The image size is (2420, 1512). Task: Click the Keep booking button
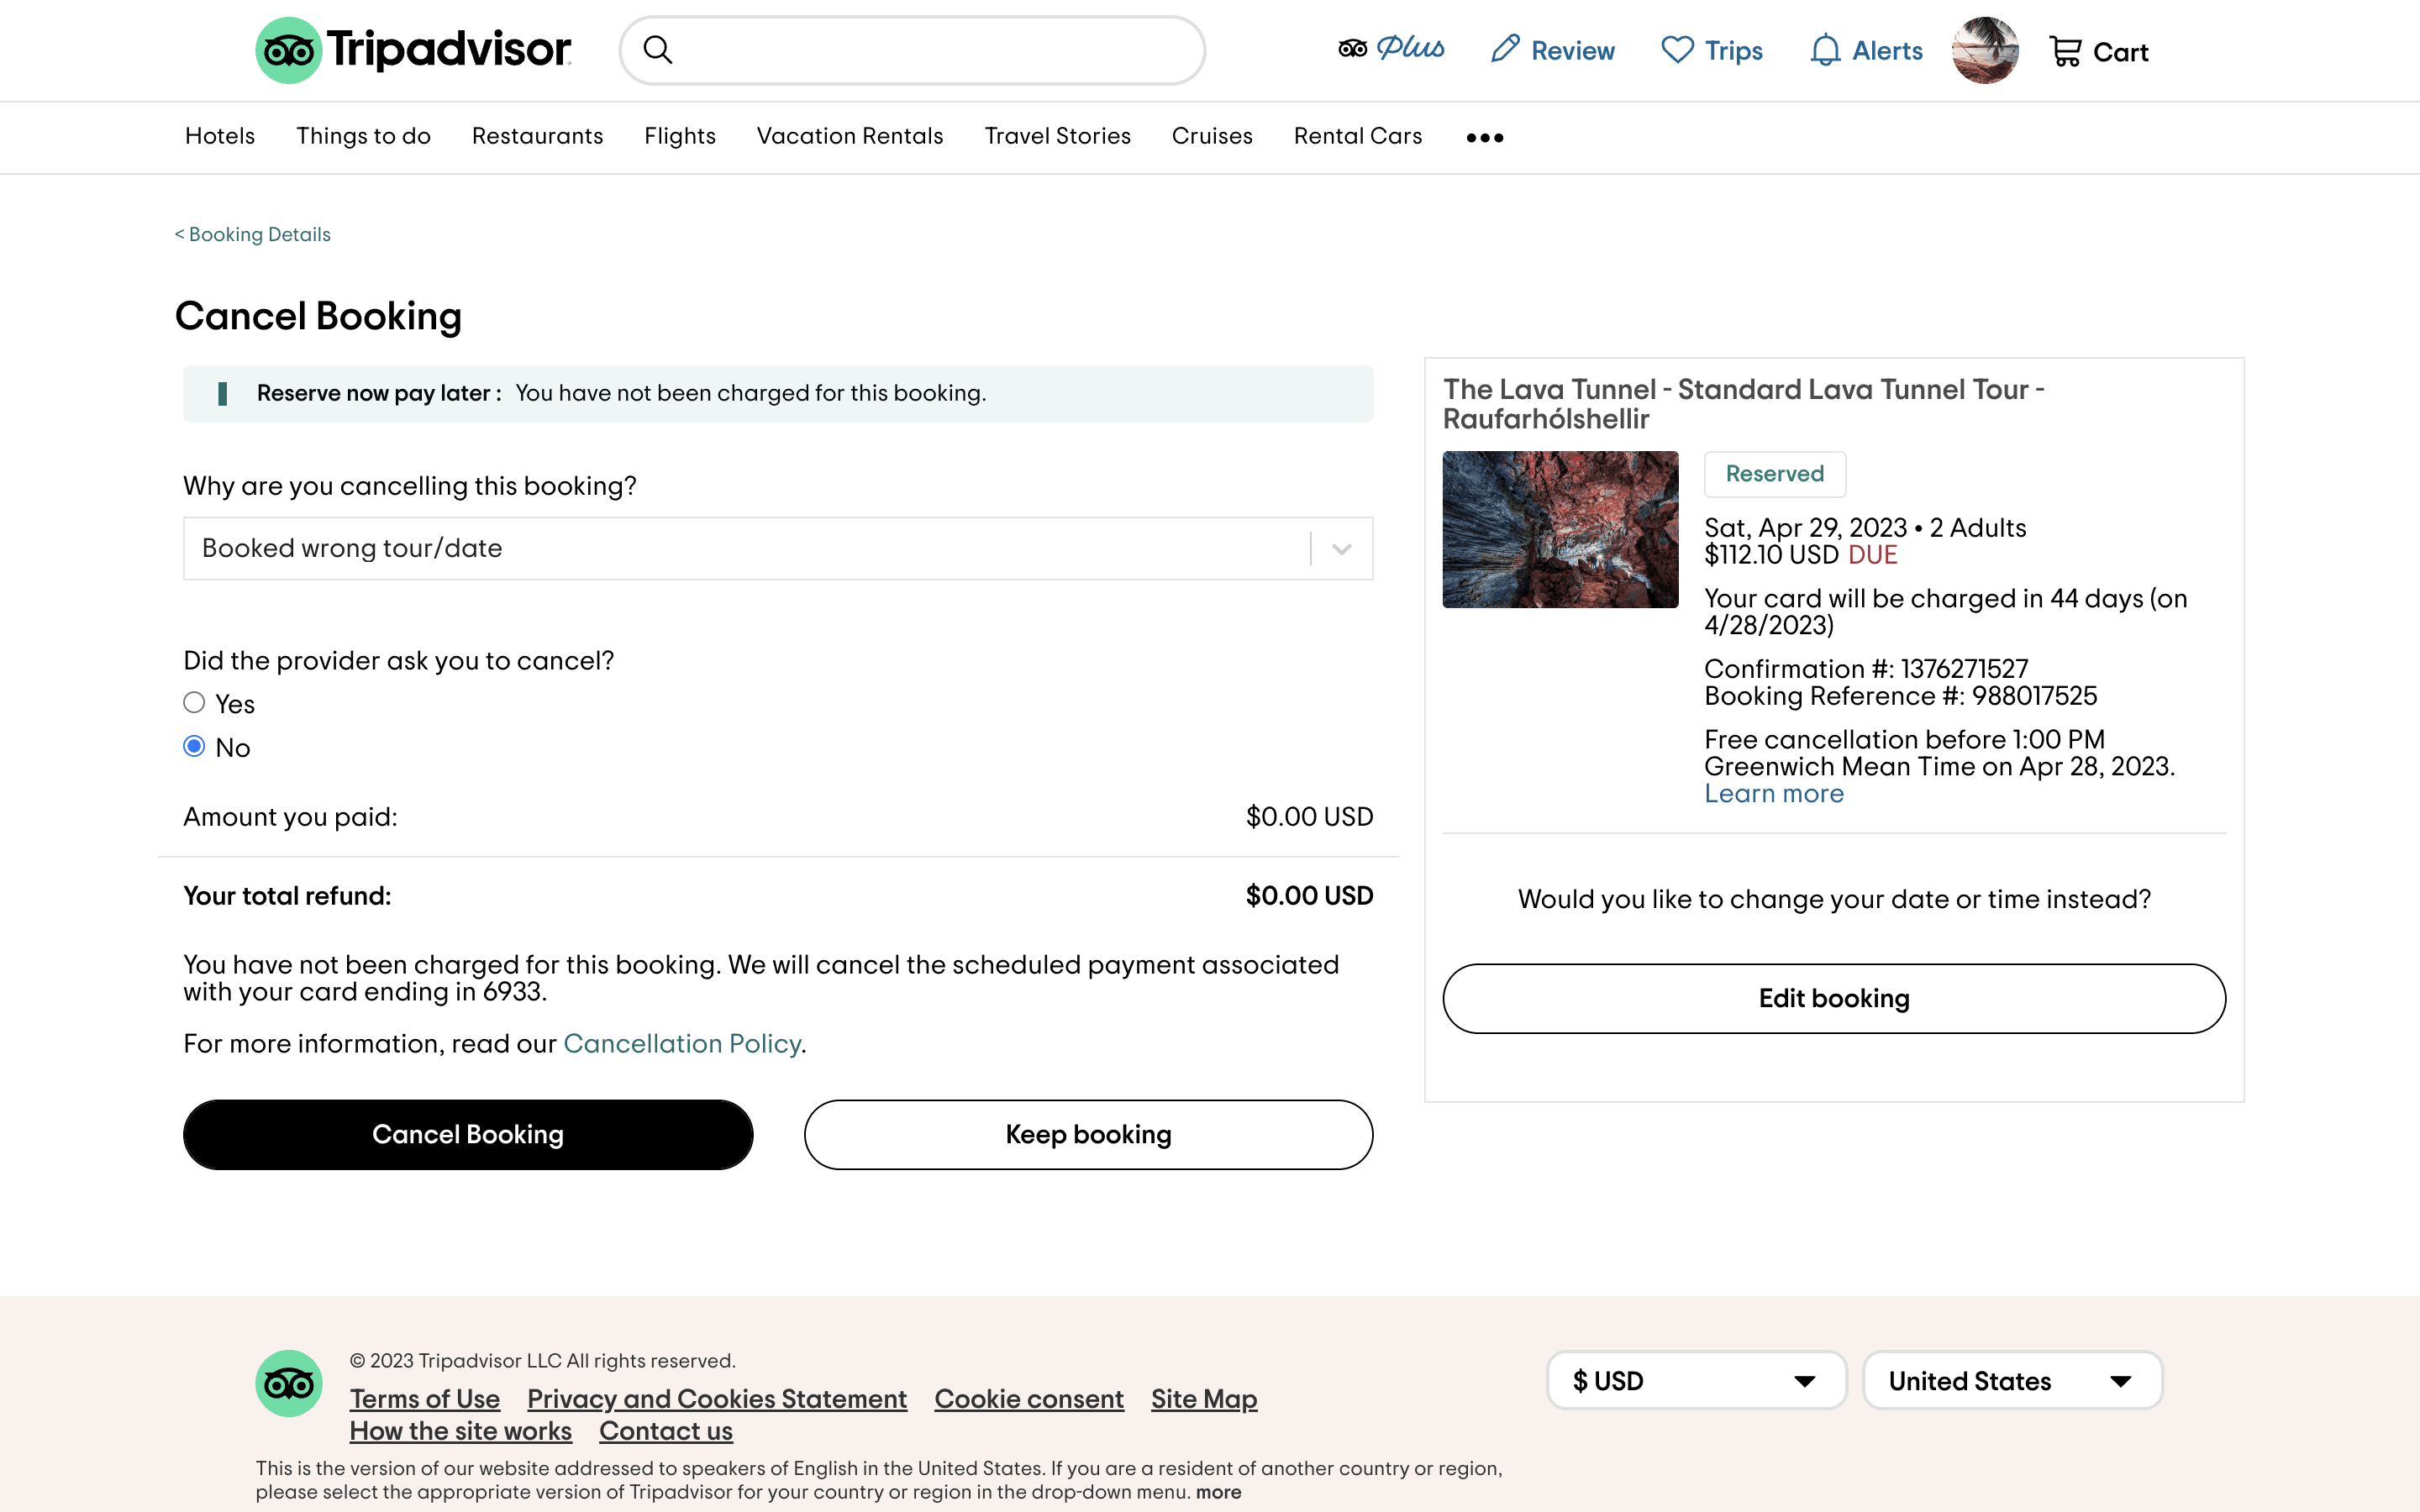1088,1135
